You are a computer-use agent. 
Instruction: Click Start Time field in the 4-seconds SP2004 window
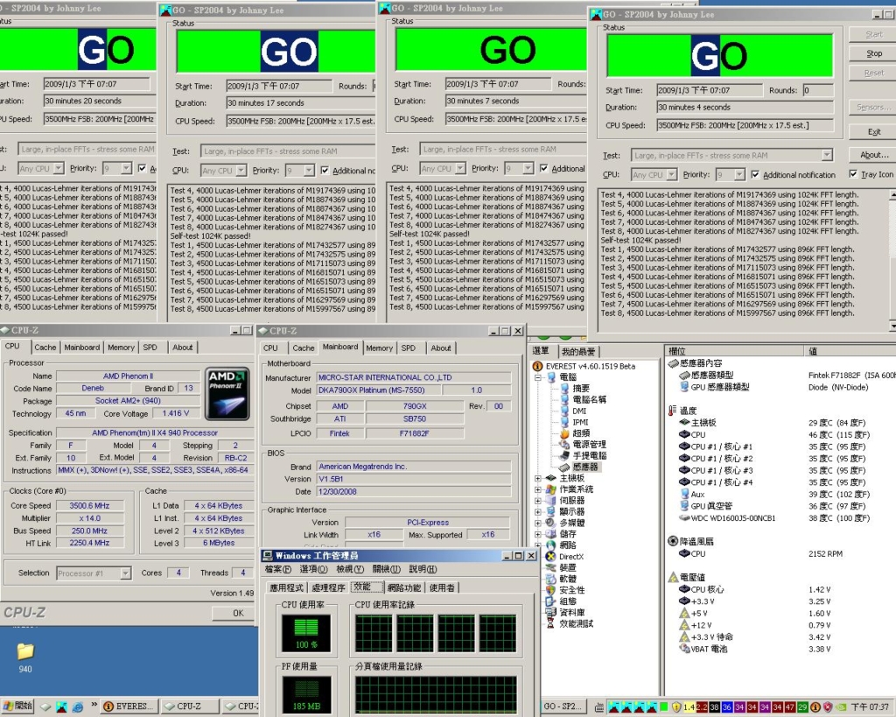[x=709, y=90]
